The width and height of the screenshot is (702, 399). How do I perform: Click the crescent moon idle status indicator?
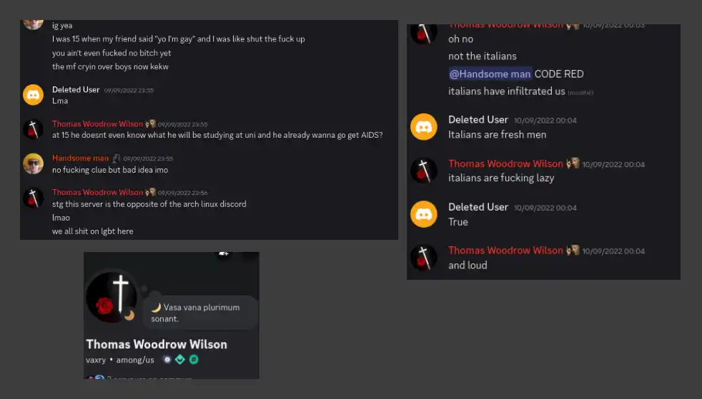[129, 315]
